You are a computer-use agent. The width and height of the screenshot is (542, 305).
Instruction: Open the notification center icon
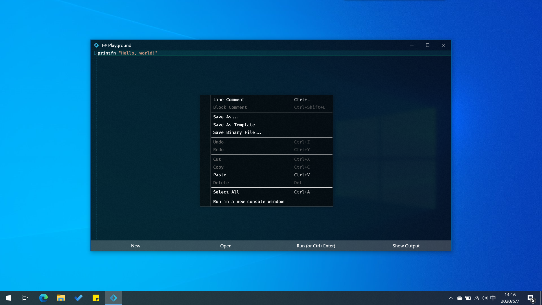pyautogui.click(x=531, y=298)
